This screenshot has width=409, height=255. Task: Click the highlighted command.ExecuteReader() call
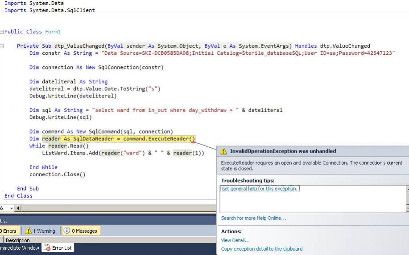(159, 139)
